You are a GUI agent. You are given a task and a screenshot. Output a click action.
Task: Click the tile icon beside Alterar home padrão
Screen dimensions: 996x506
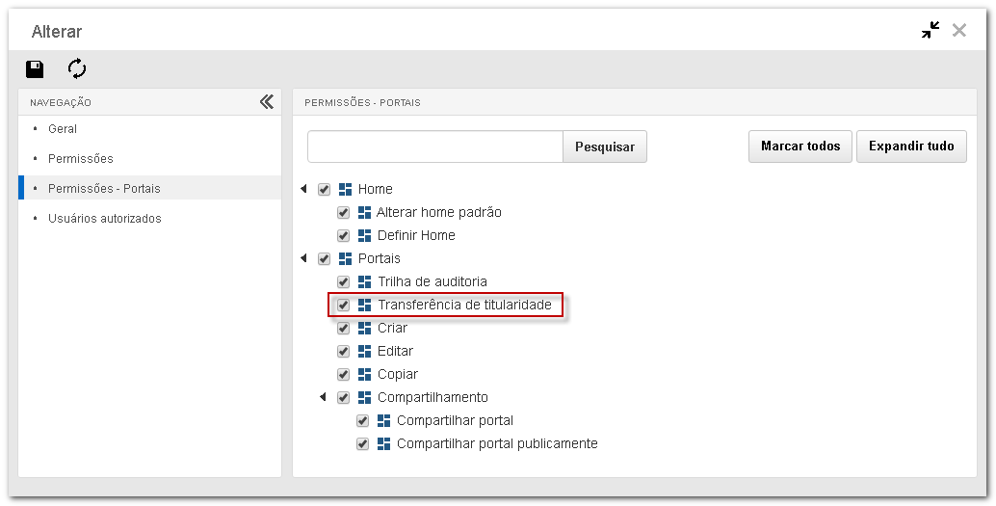tap(365, 212)
